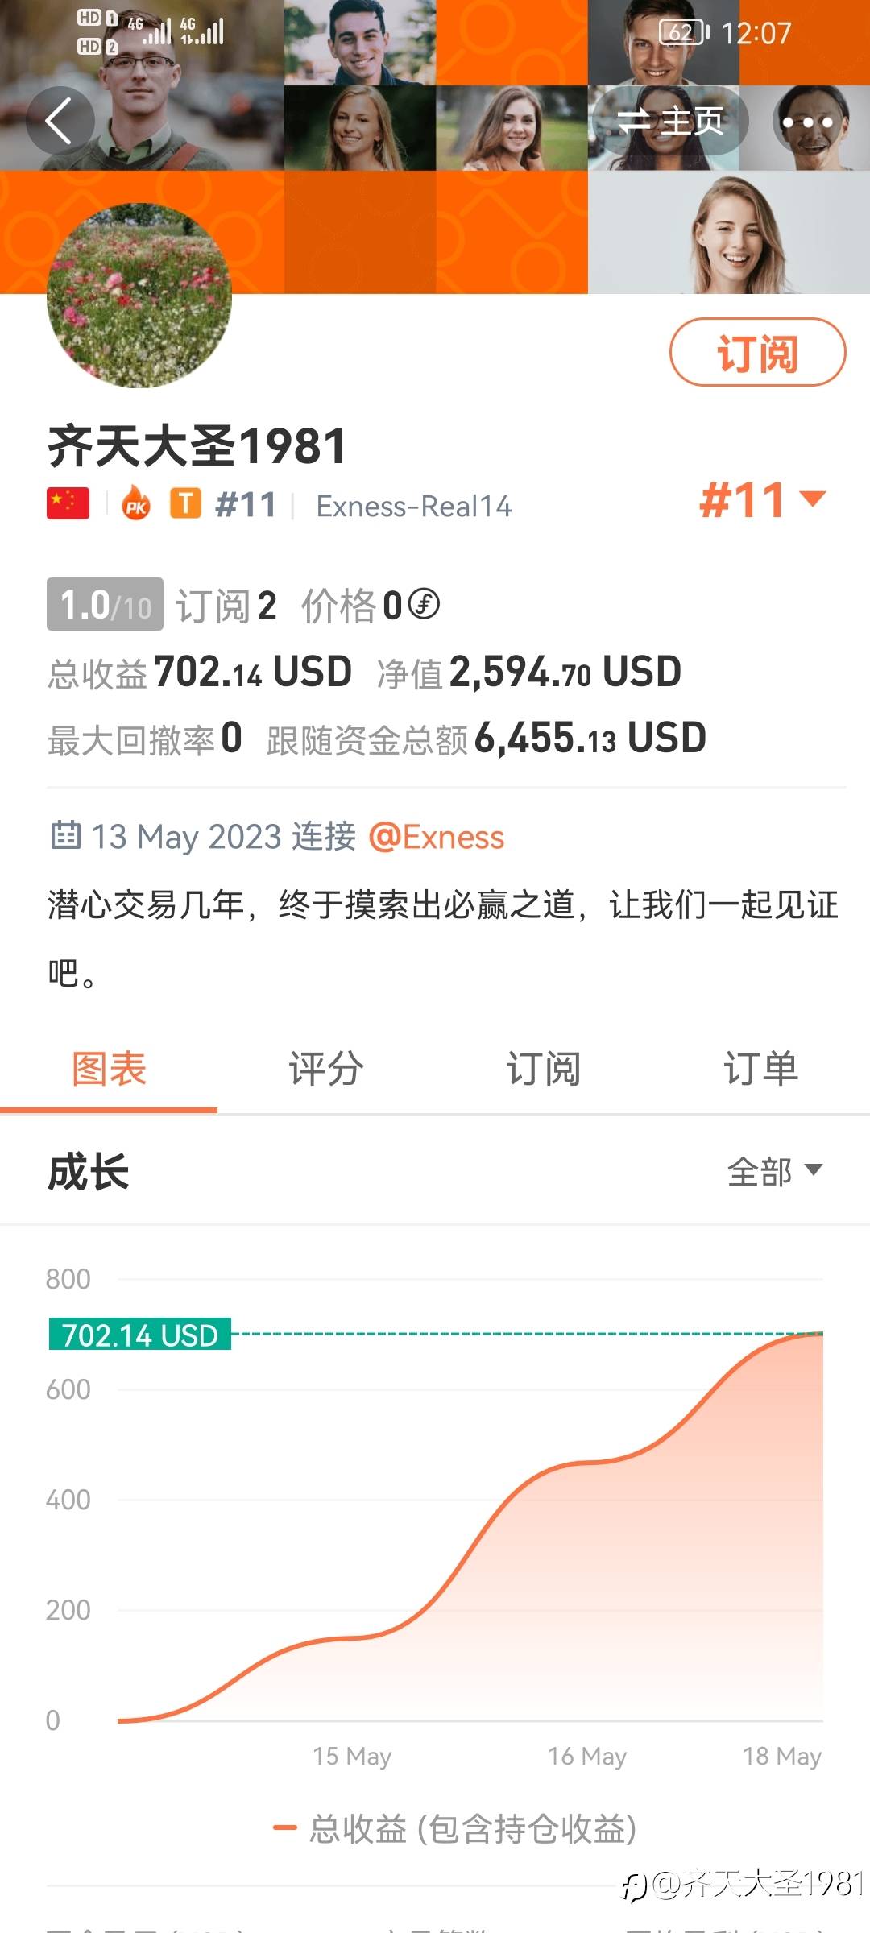The width and height of the screenshot is (870, 1933).
Task: Switch to 主页 homepage view
Action: (670, 122)
